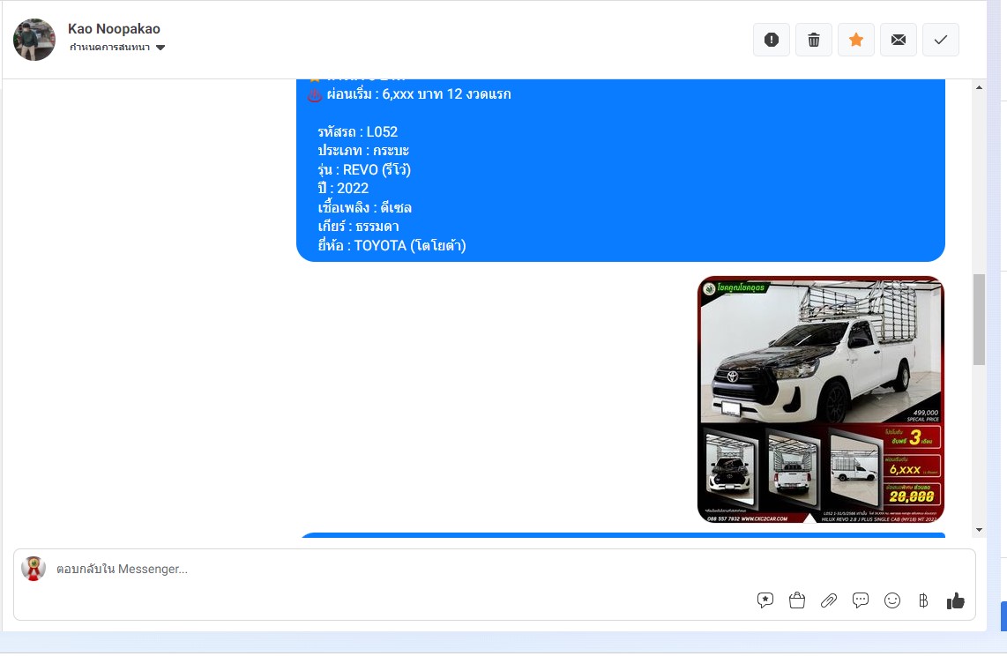The image size is (1007, 656).
Task: Select text ประเภท : กระบะ
Action: (363, 151)
